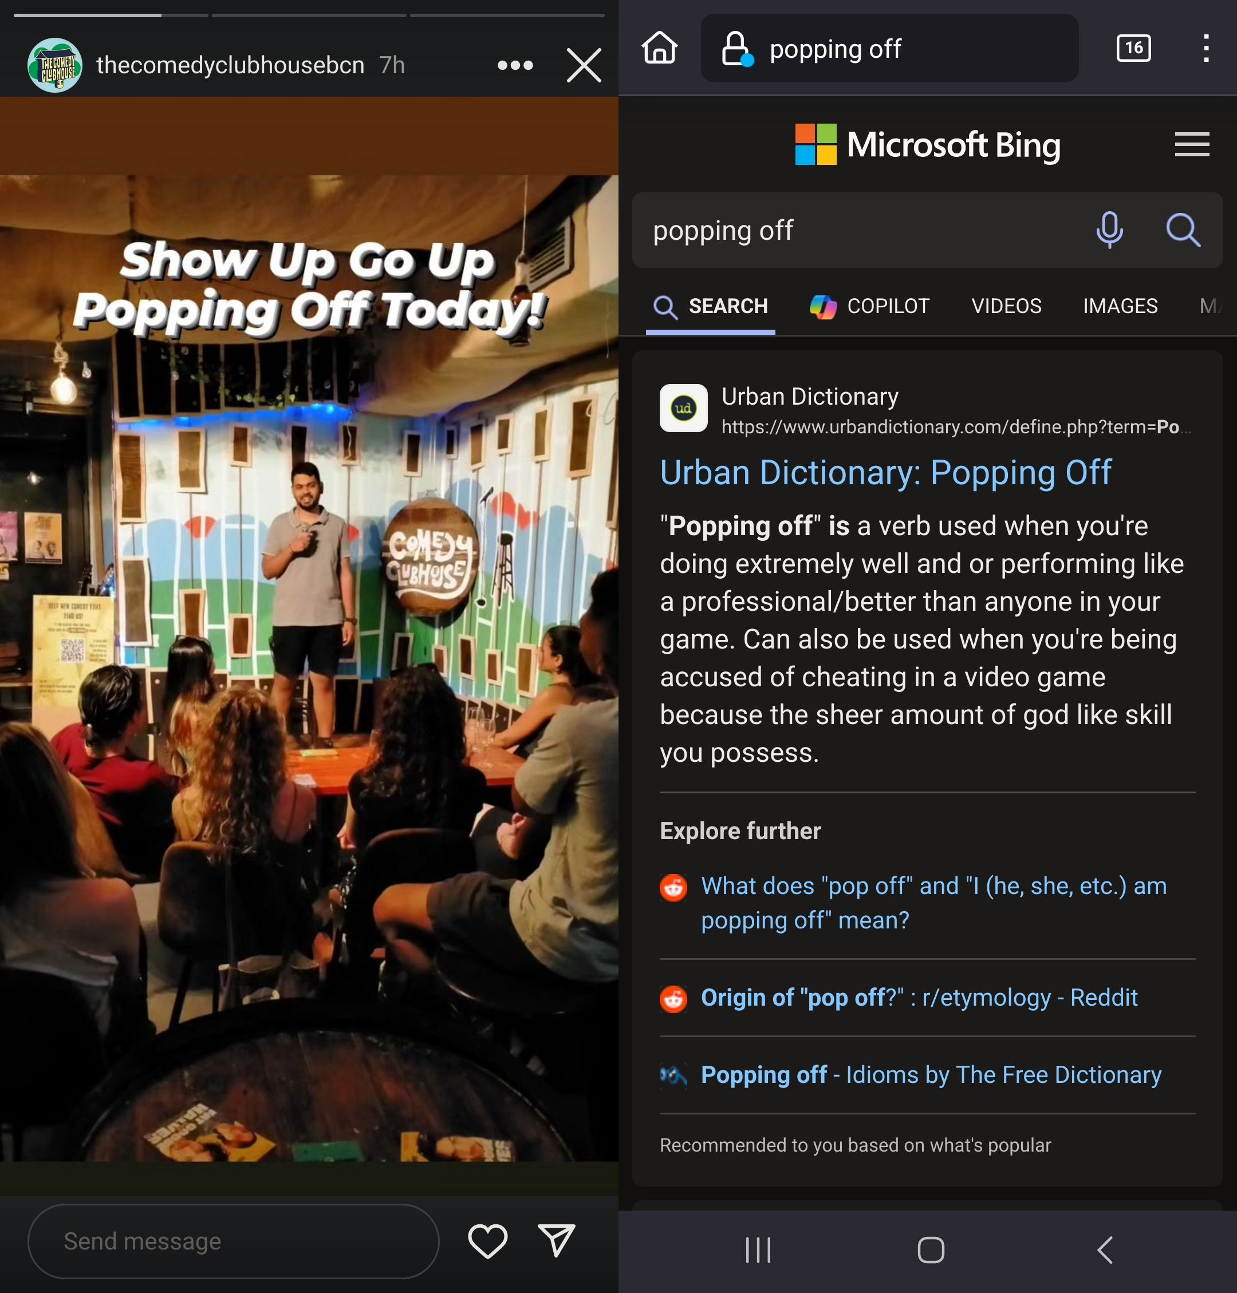The height and width of the screenshot is (1293, 1237).
Task: Switch to the Copilot tab
Action: click(x=869, y=306)
